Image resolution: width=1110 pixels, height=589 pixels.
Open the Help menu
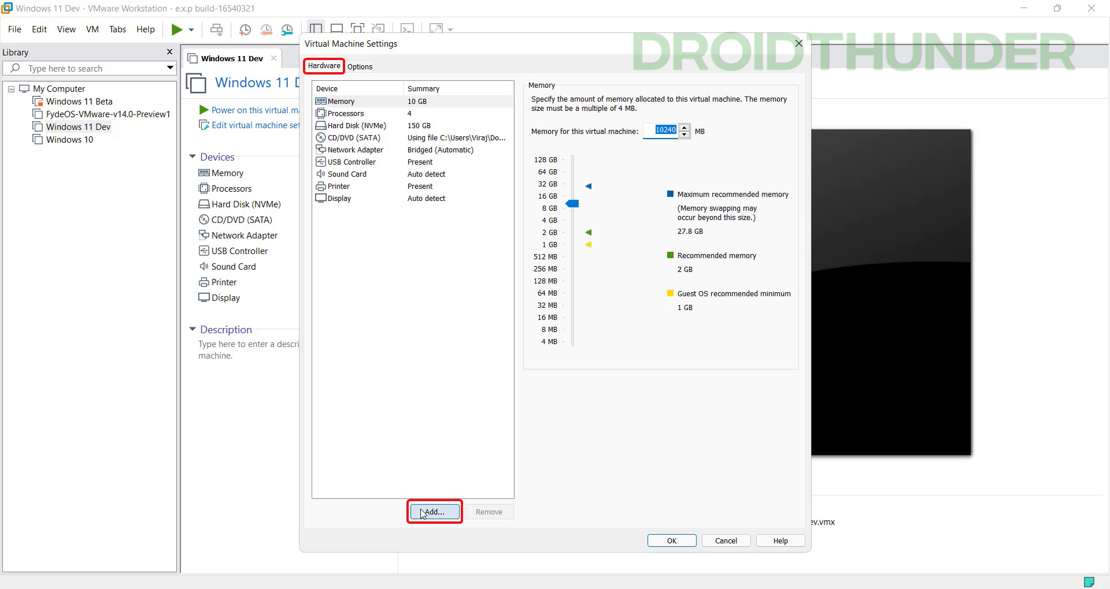(x=146, y=29)
